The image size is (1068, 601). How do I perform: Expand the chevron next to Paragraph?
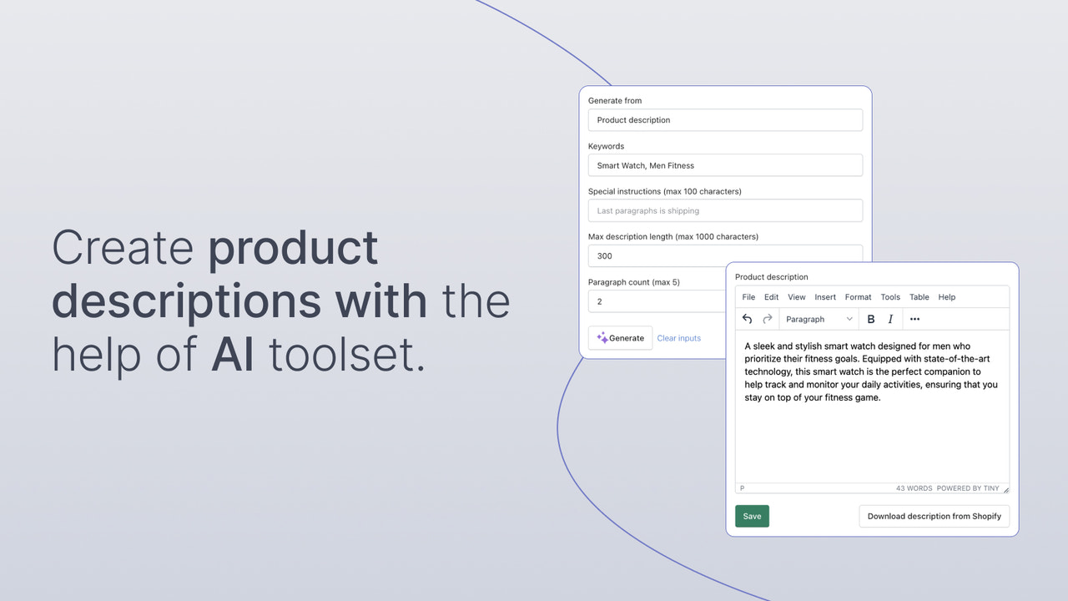(849, 319)
